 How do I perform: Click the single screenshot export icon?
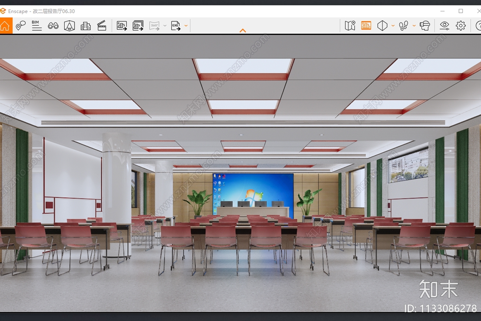point(122,26)
